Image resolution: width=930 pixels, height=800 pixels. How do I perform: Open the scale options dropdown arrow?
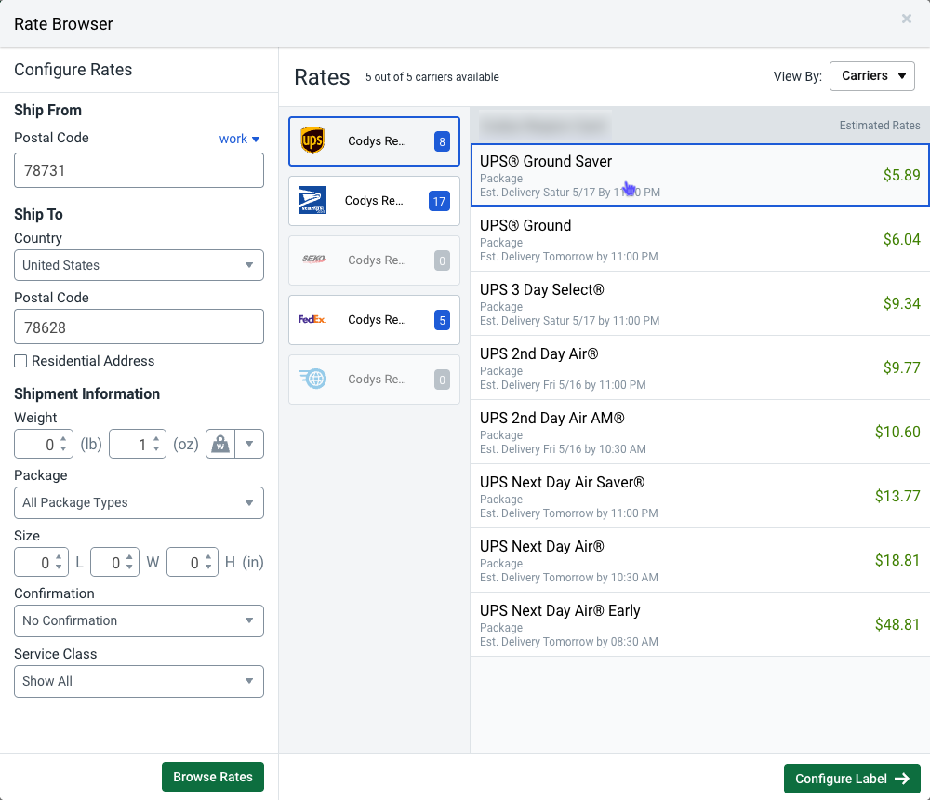pos(249,445)
